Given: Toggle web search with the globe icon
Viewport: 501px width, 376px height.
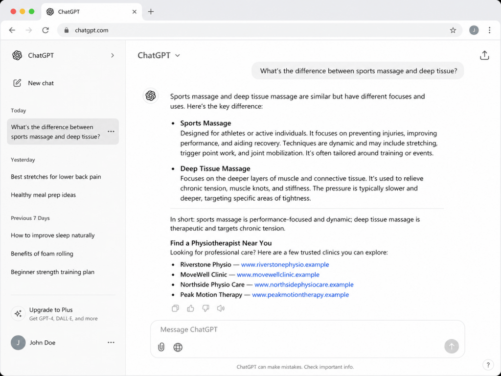Looking at the screenshot, I should point(178,347).
